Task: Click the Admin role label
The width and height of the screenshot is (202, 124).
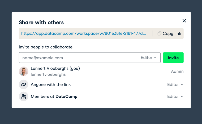Action: click(177, 71)
